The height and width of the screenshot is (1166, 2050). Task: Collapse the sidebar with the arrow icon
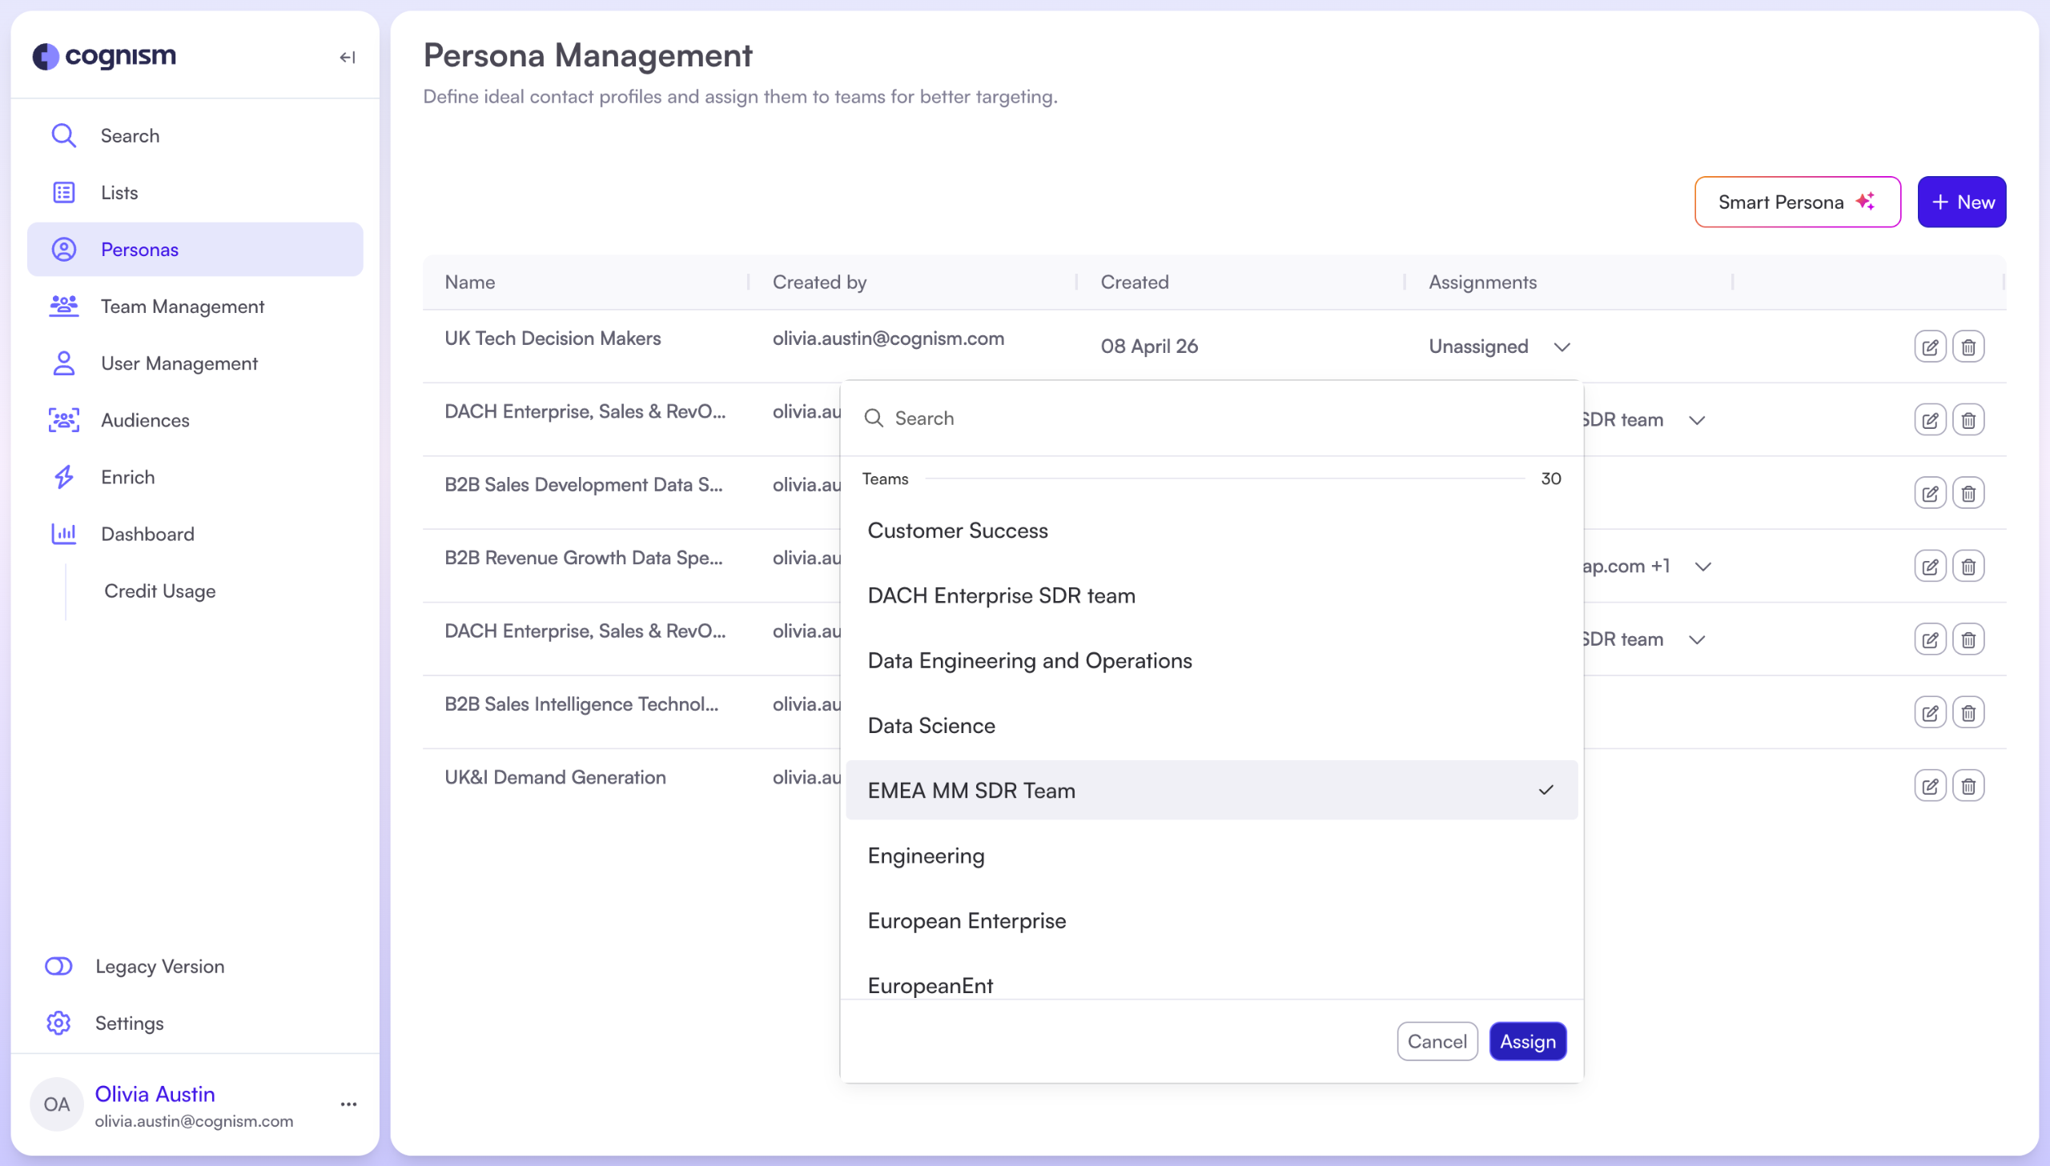[347, 57]
